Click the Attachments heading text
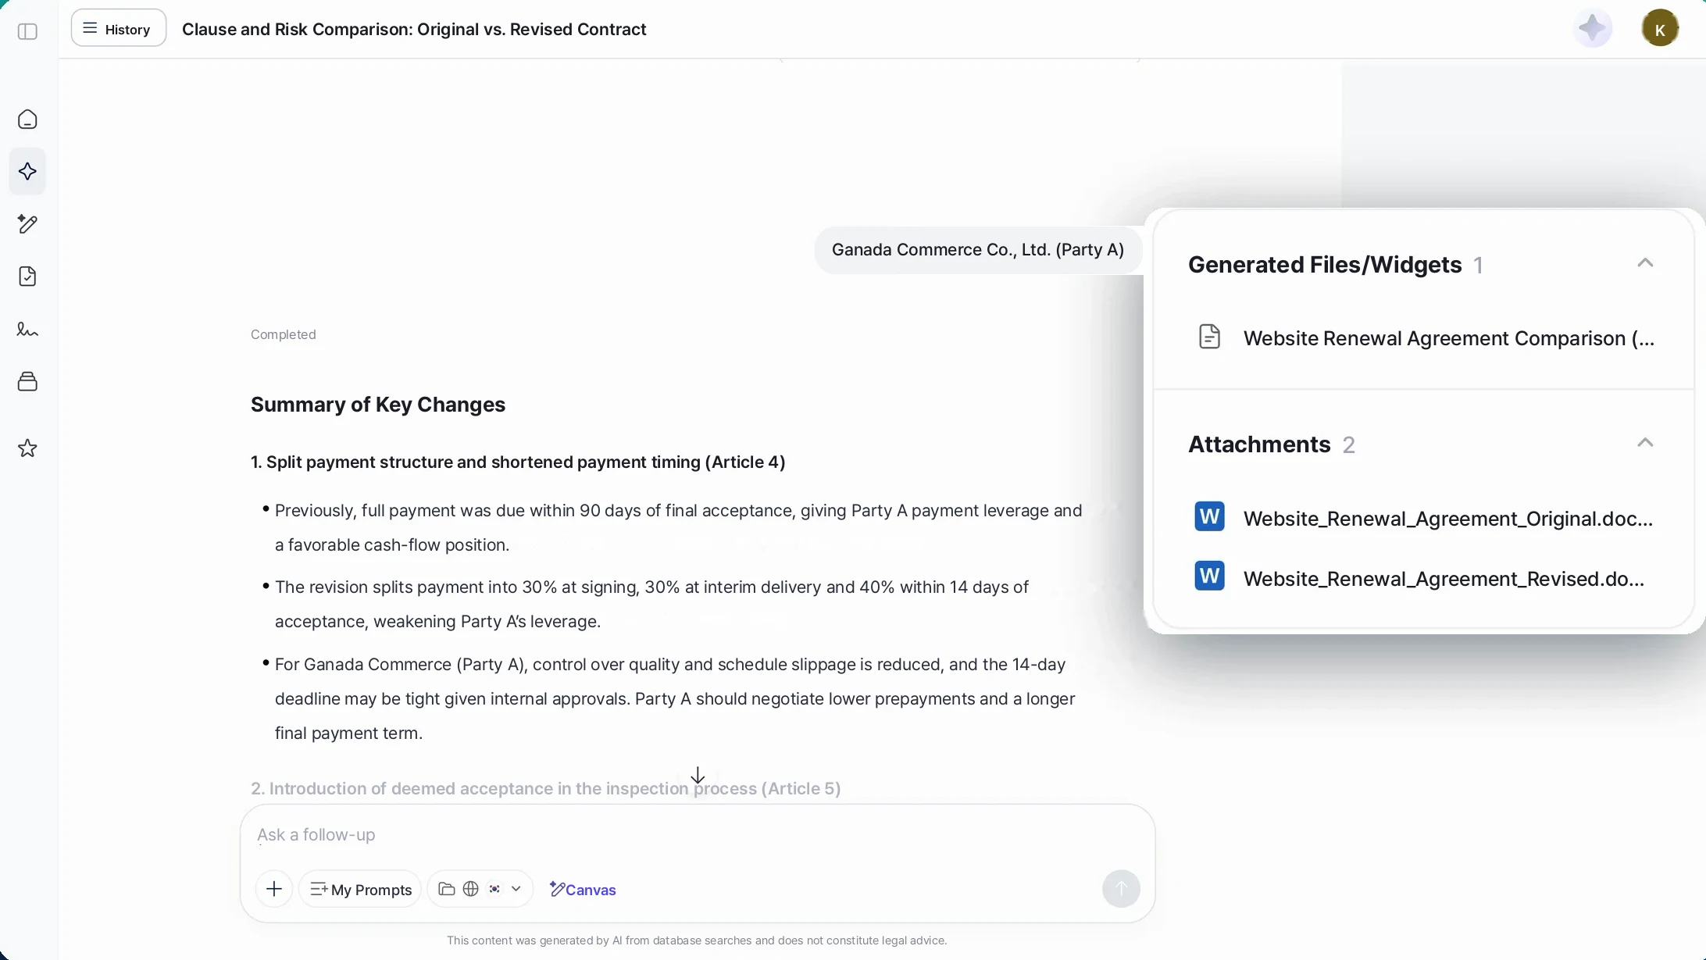Viewport: 1706px width, 960px height. tap(1259, 444)
